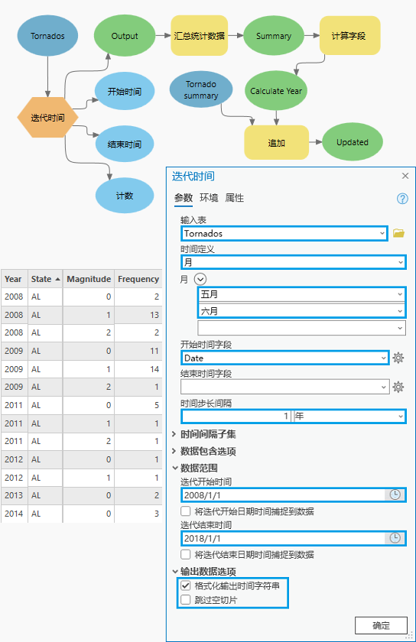Click the gear icon beside the Date field
Viewport: 416px width, 642px height.
pos(398,358)
